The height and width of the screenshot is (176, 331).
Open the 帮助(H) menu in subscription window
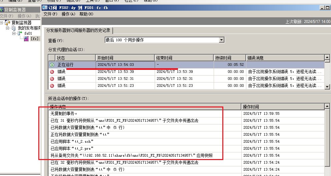86,14
